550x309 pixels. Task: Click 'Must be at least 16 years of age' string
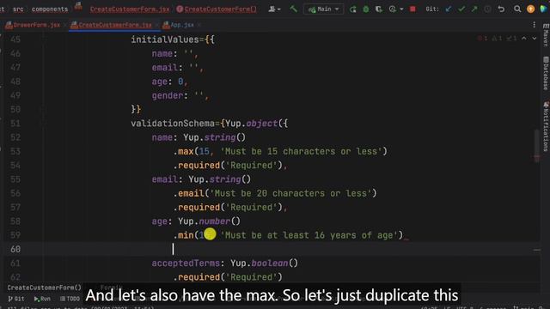(311, 235)
